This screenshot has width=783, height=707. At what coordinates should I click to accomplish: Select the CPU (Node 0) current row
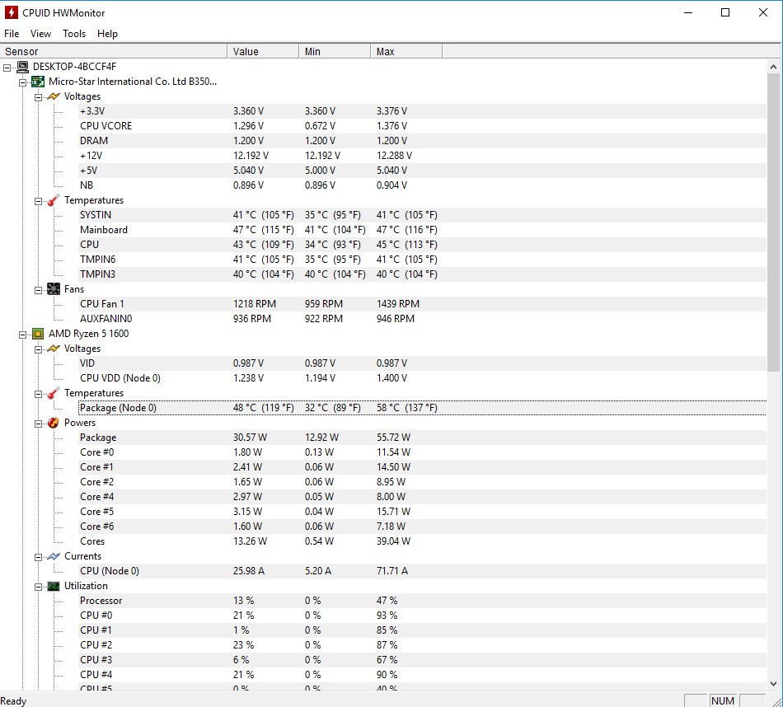(x=422, y=571)
